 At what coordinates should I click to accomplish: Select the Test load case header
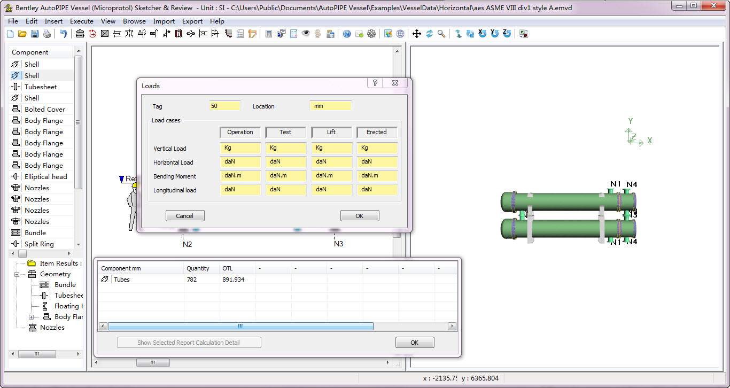pos(286,132)
